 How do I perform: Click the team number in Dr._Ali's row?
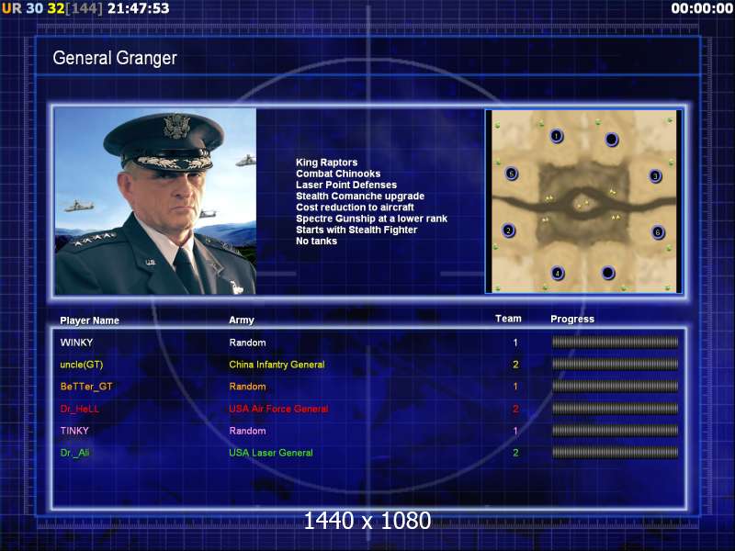pyautogui.click(x=515, y=453)
